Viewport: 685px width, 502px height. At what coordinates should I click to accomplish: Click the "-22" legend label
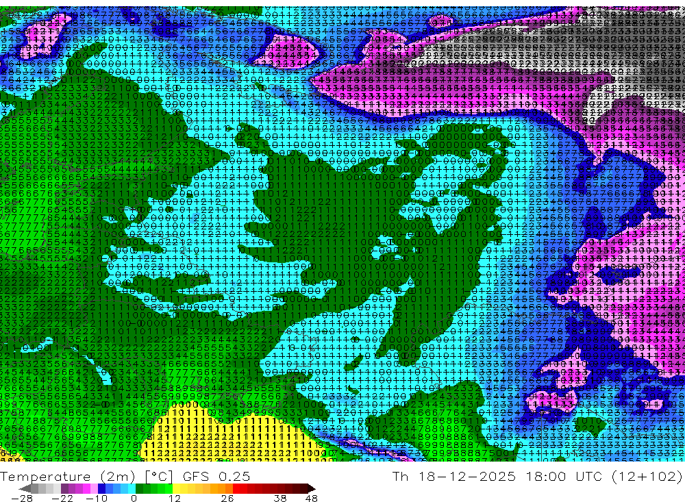click(x=62, y=498)
